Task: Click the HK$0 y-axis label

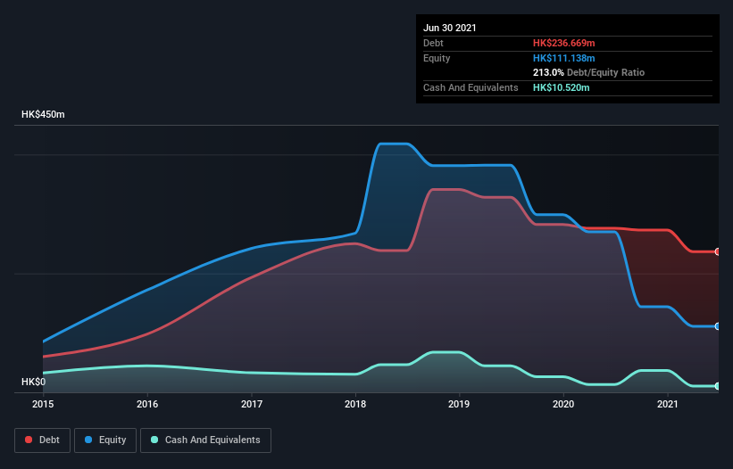Action: pyautogui.click(x=34, y=382)
